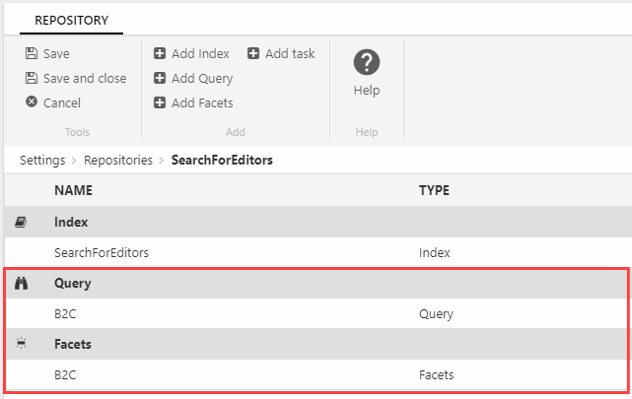Click the Add task plus icon
Image resolution: width=632 pixels, height=399 pixels.
pyautogui.click(x=253, y=54)
